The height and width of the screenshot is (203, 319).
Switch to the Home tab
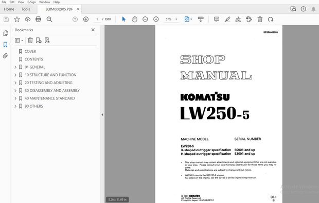[9, 9]
